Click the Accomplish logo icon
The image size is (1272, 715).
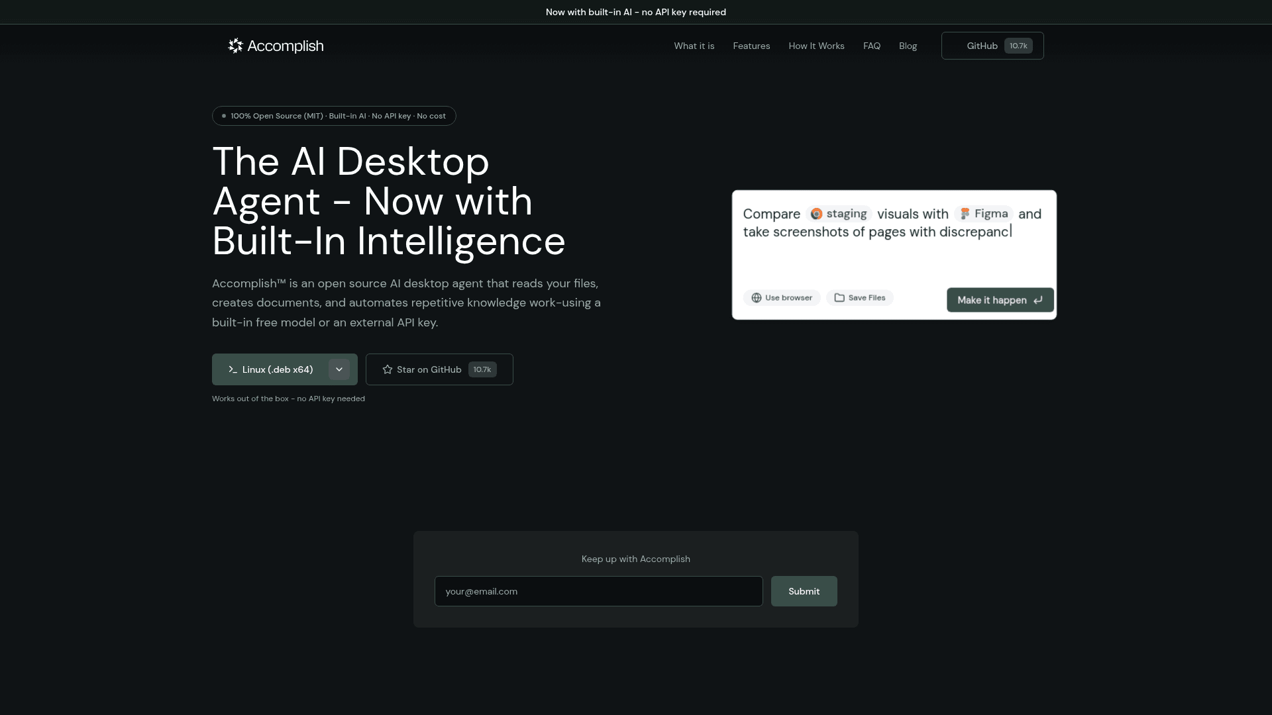tap(235, 45)
